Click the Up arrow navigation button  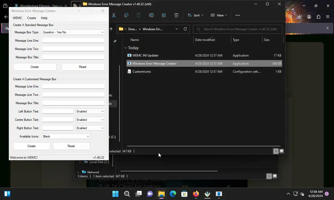point(111,29)
